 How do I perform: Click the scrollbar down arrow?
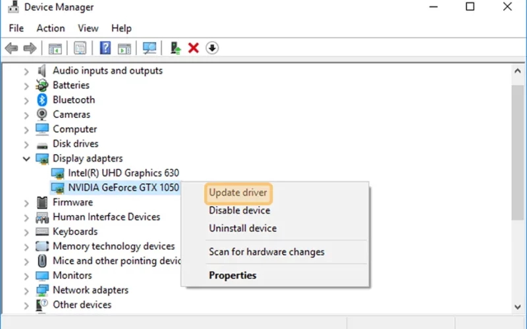[x=518, y=307]
